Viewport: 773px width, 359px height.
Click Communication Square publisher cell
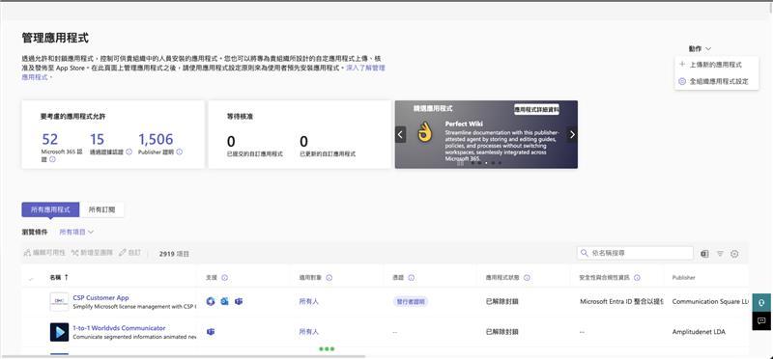[710, 301]
